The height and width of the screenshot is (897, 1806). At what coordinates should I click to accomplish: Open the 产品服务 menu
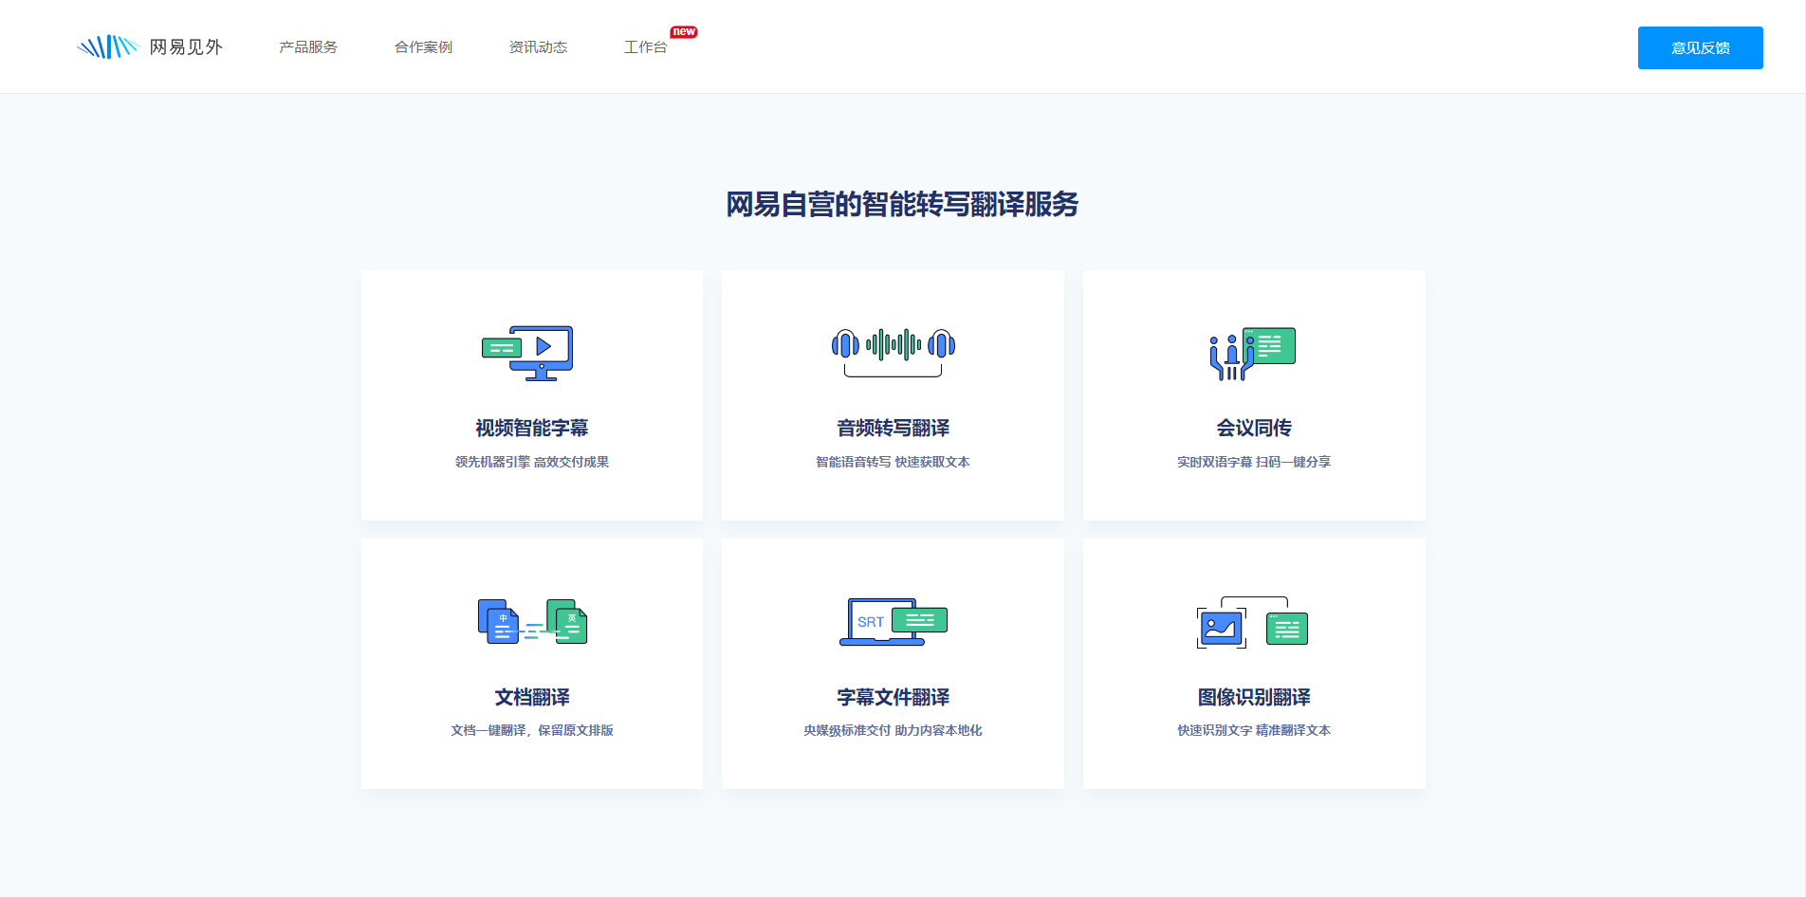click(308, 47)
